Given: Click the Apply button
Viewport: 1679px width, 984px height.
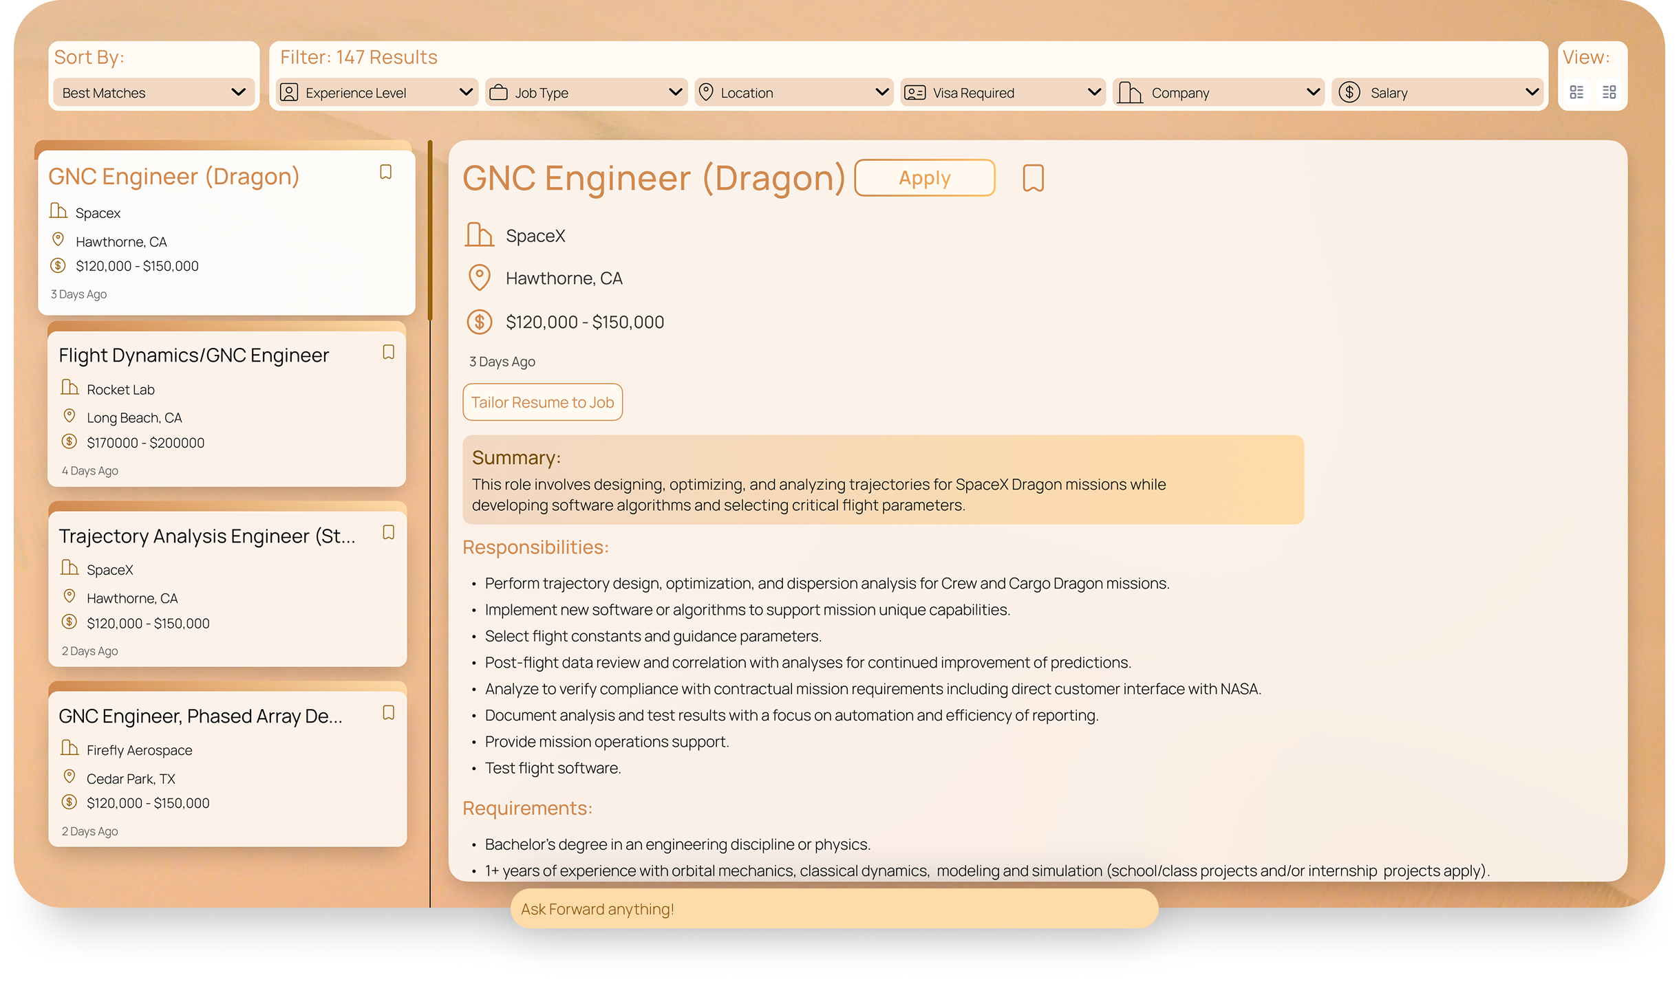Looking at the screenshot, I should click(924, 178).
